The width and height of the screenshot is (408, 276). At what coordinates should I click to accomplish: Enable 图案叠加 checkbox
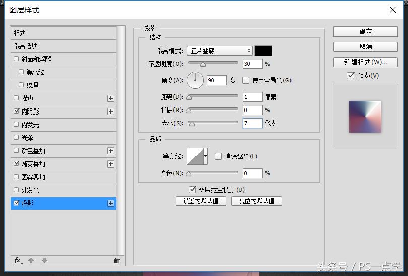tap(16, 177)
